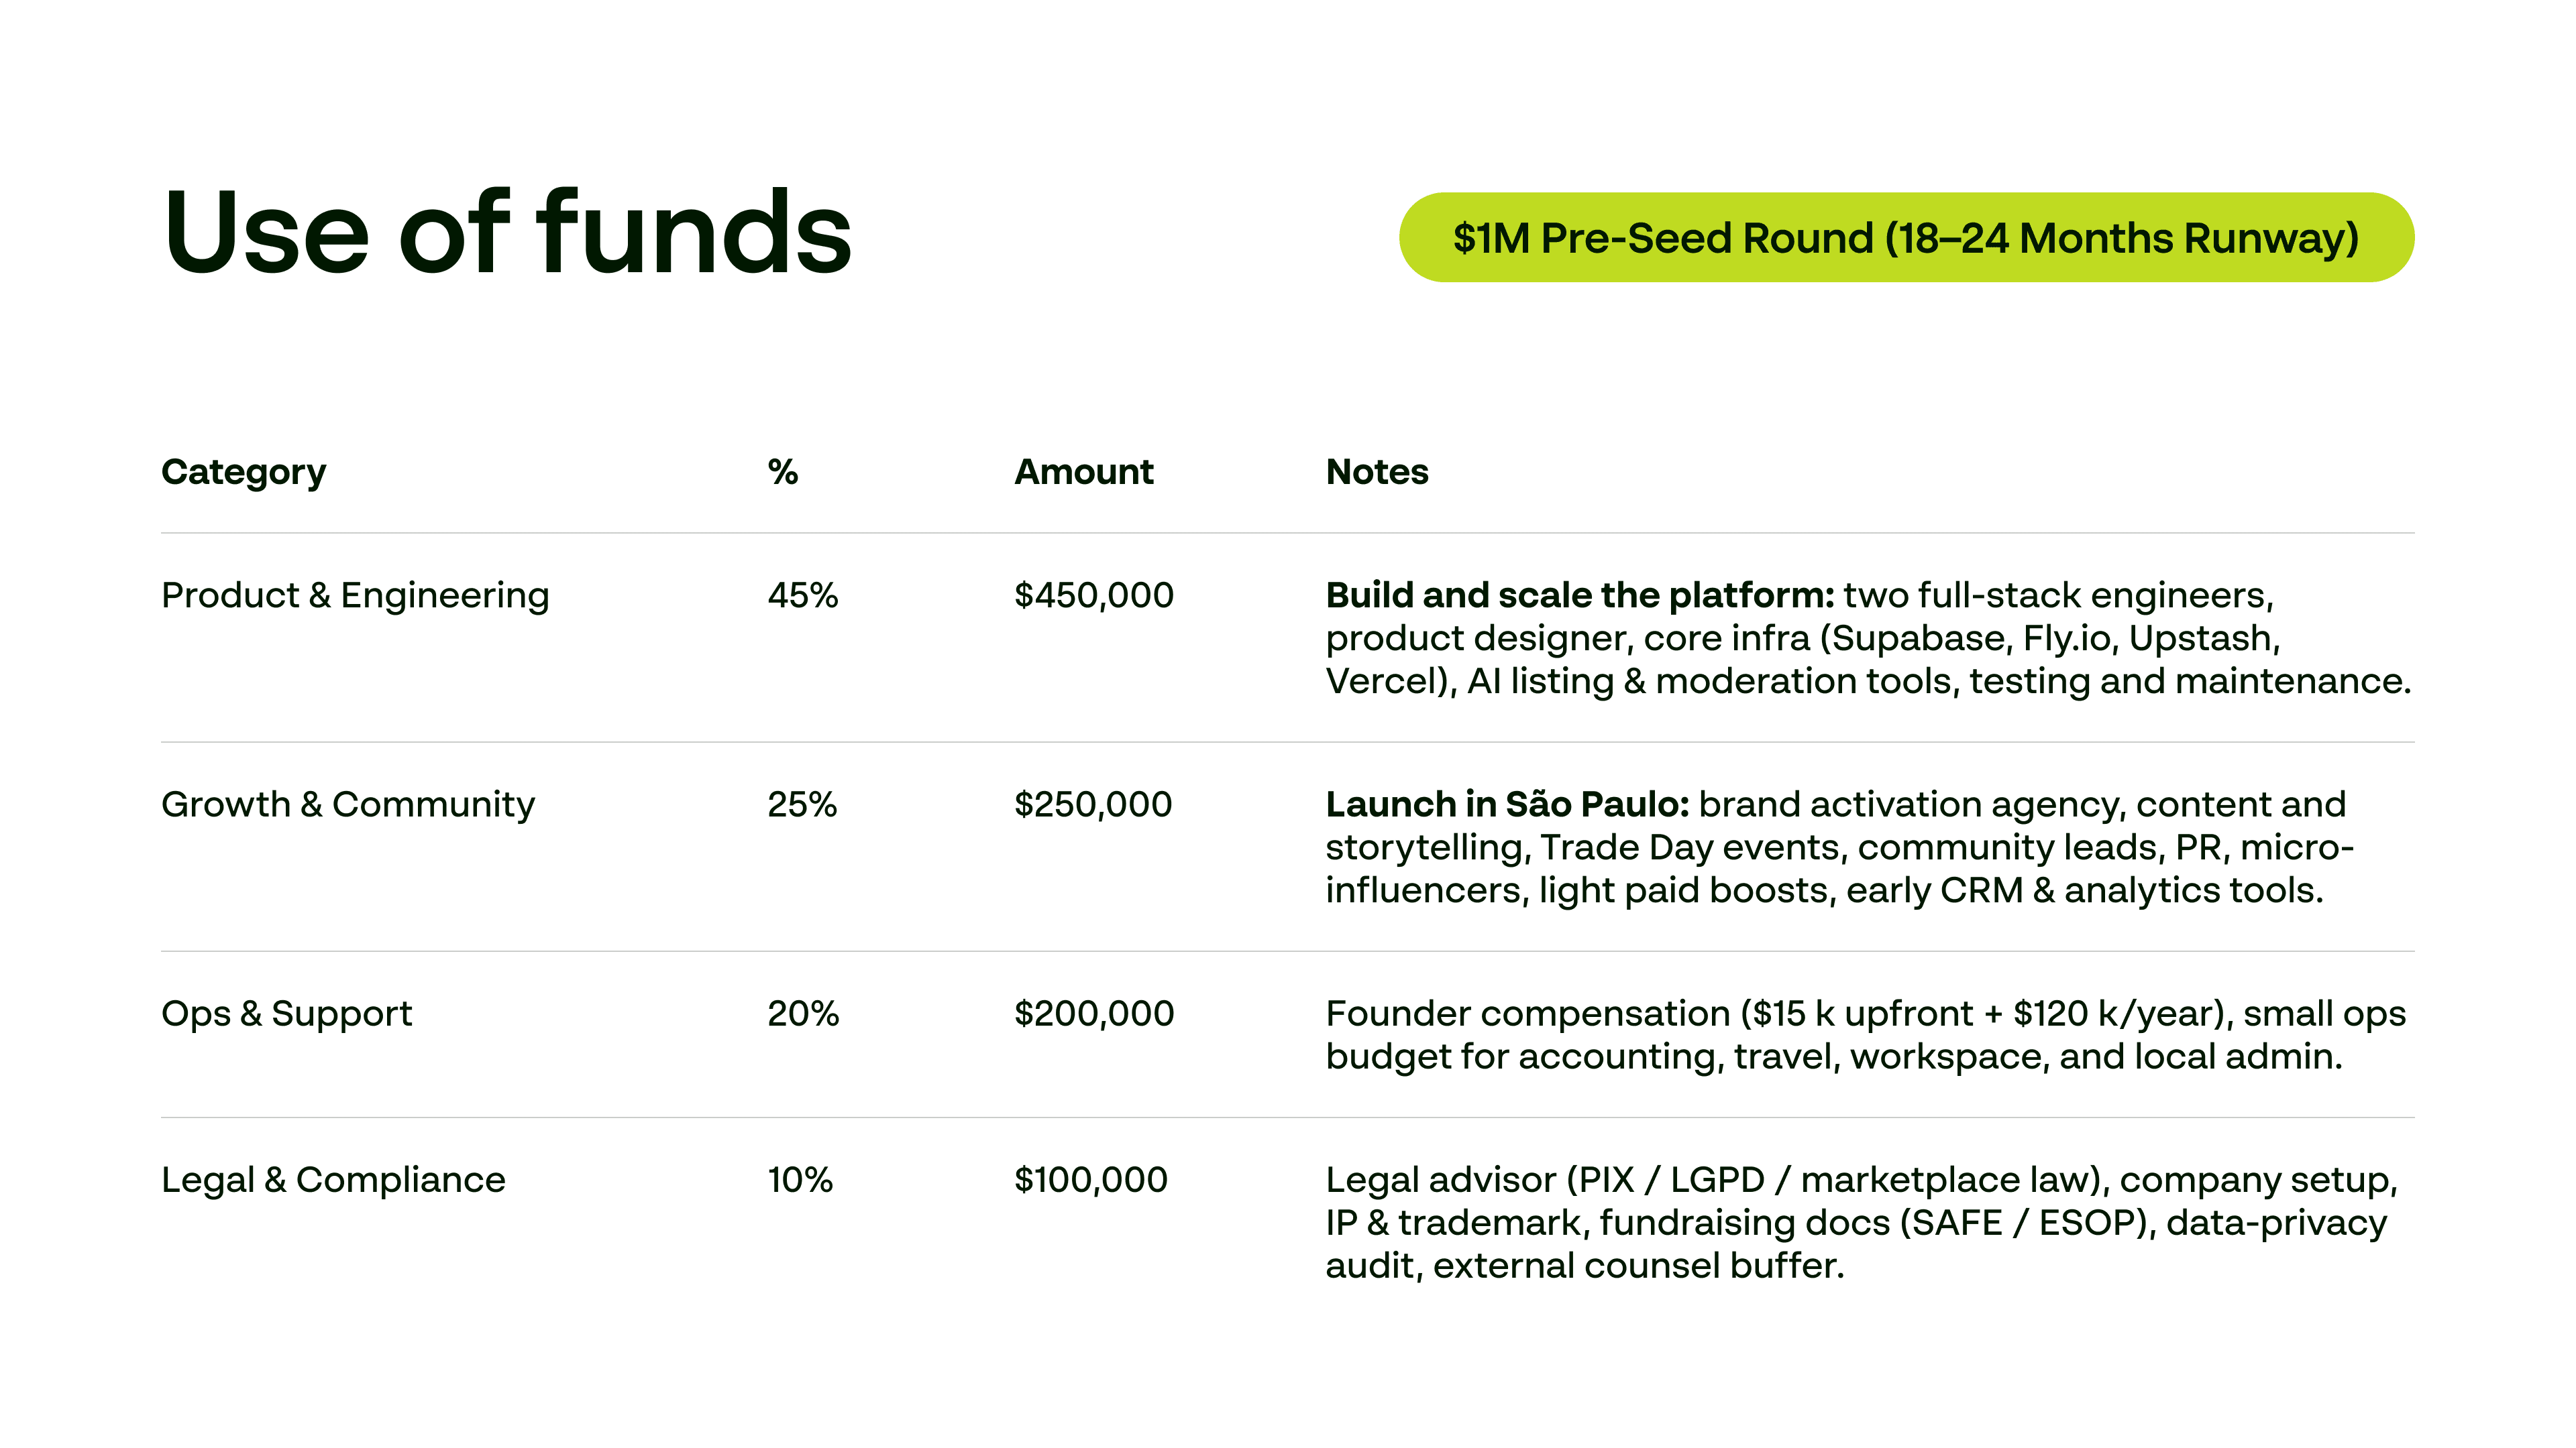Click the Amount column header
2576x1448 pixels.
point(1083,472)
